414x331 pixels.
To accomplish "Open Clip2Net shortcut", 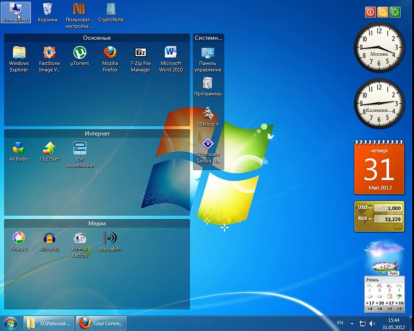I will 49,152.
